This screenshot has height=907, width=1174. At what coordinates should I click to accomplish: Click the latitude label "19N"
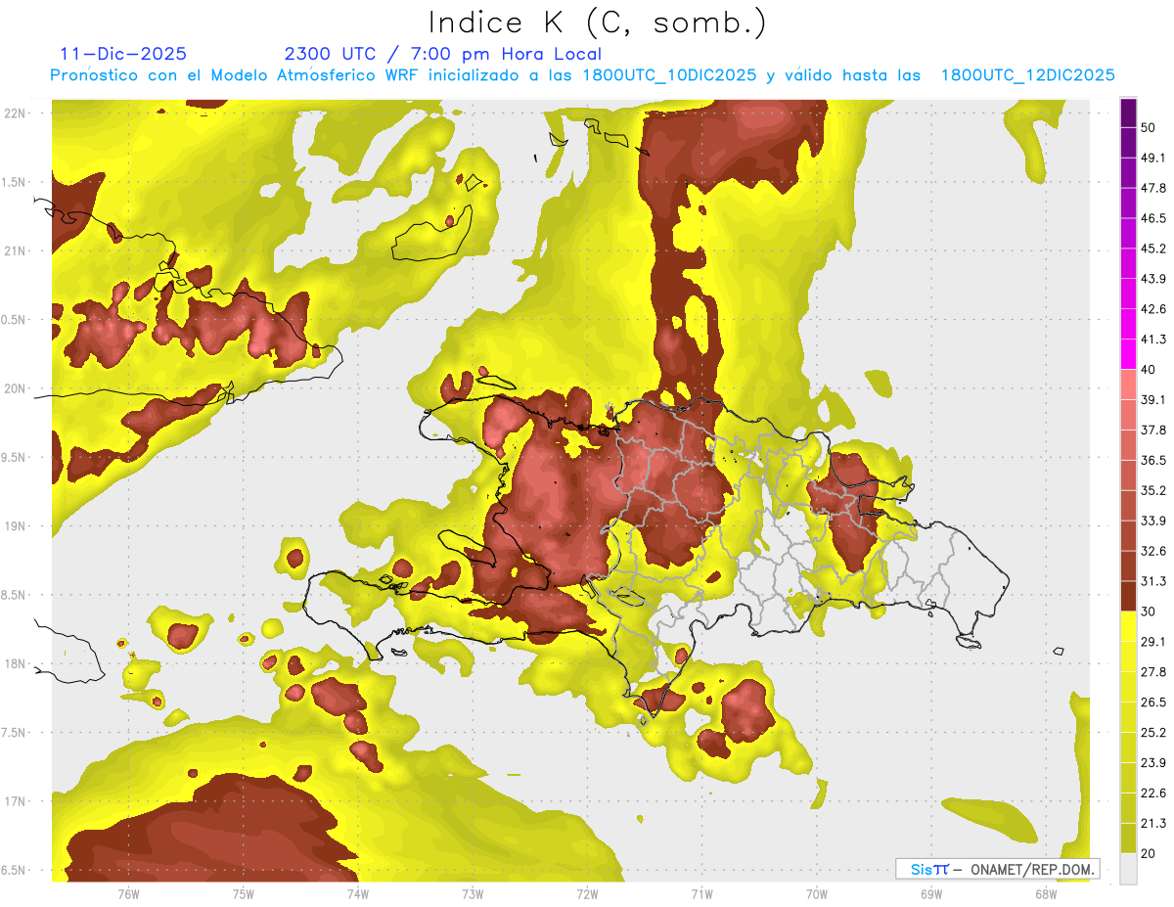click(16, 525)
